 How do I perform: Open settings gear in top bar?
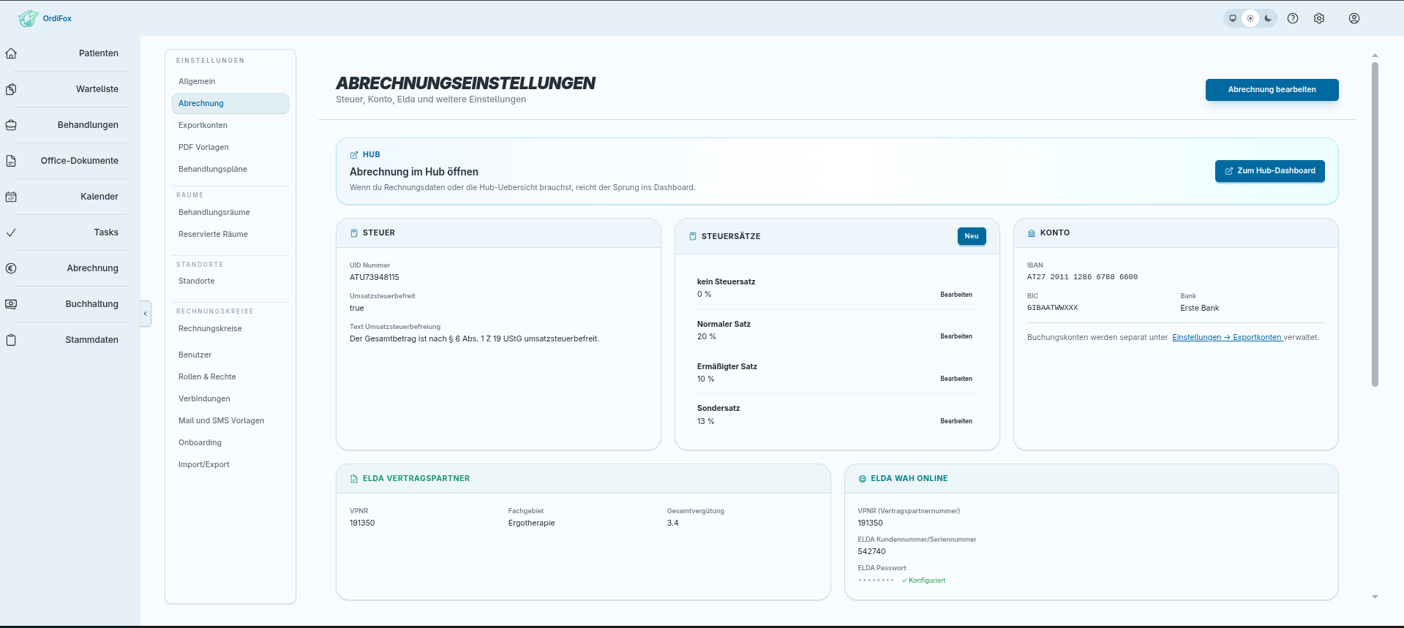click(1319, 18)
